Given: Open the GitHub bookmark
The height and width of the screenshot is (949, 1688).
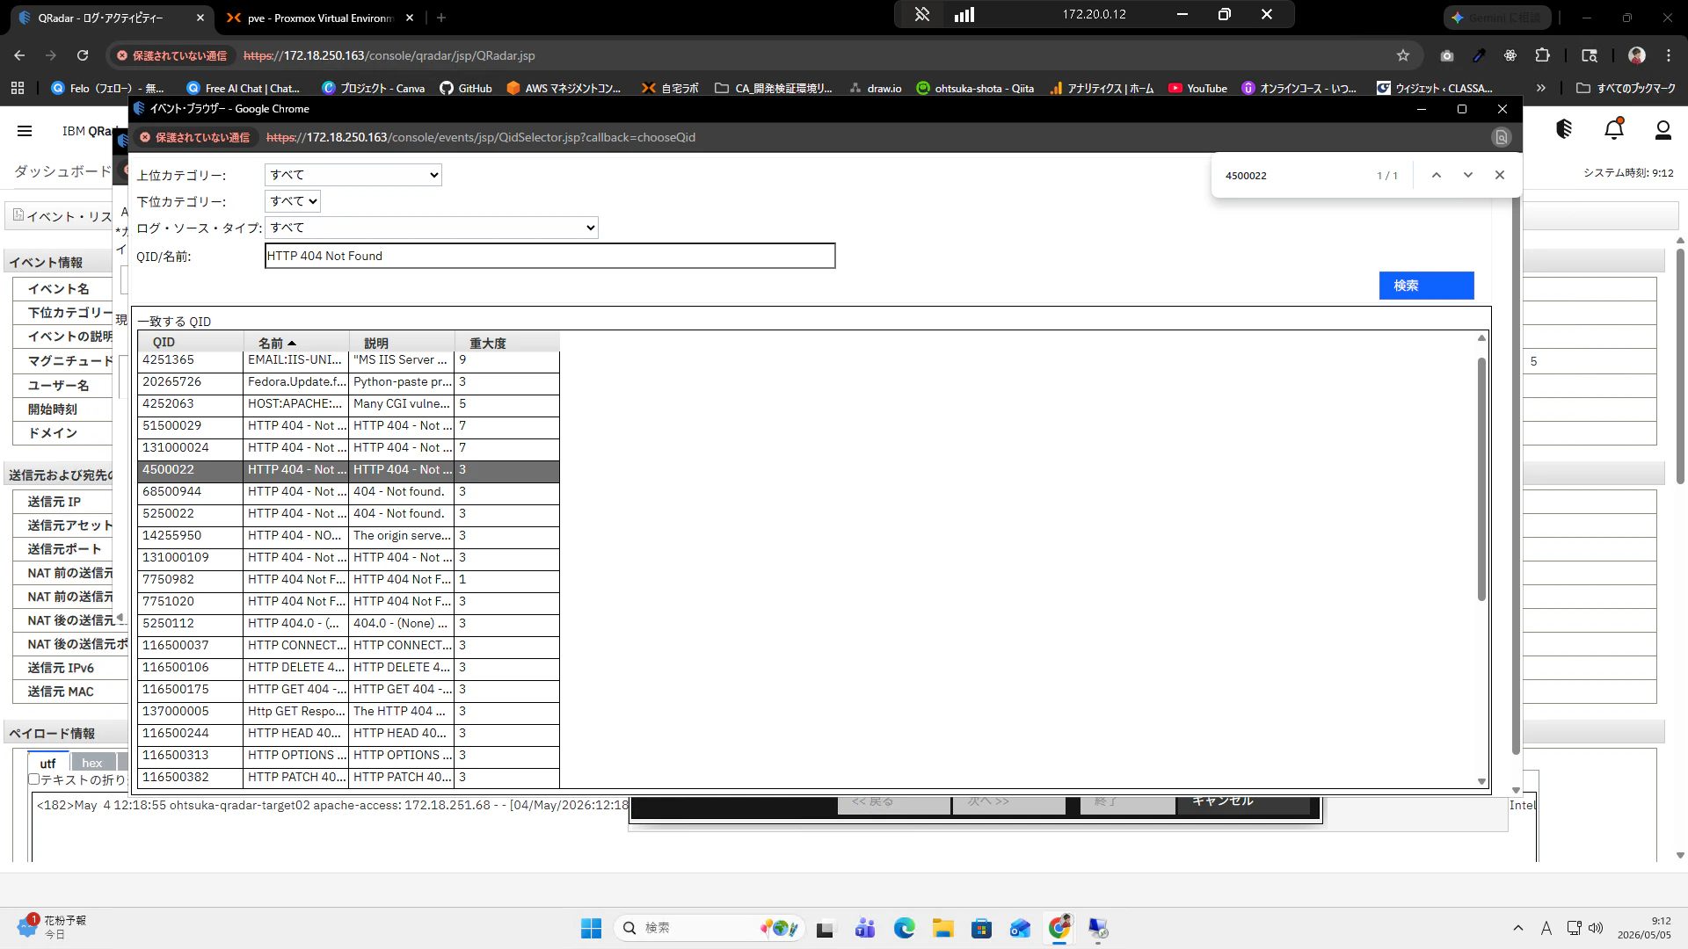Looking at the screenshot, I should (x=466, y=88).
